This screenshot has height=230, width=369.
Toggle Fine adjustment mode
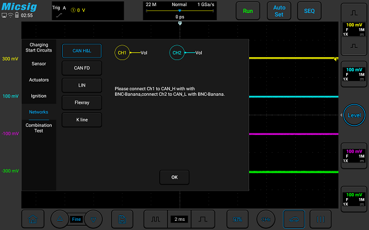pyautogui.click(x=76, y=219)
